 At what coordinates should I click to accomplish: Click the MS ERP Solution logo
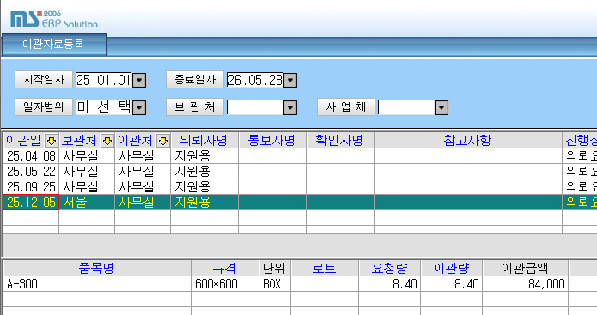pos(54,19)
